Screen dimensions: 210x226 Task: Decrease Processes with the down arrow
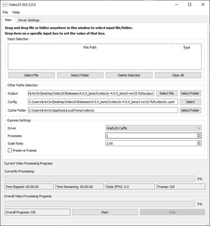pos(199,137)
